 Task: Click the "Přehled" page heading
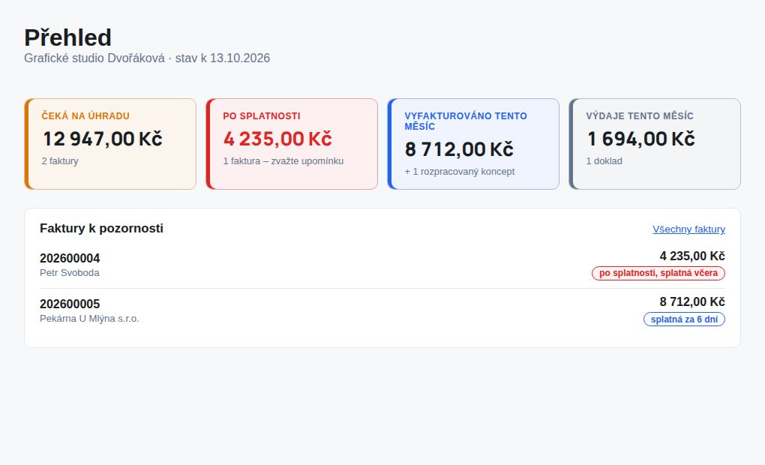click(x=67, y=37)
